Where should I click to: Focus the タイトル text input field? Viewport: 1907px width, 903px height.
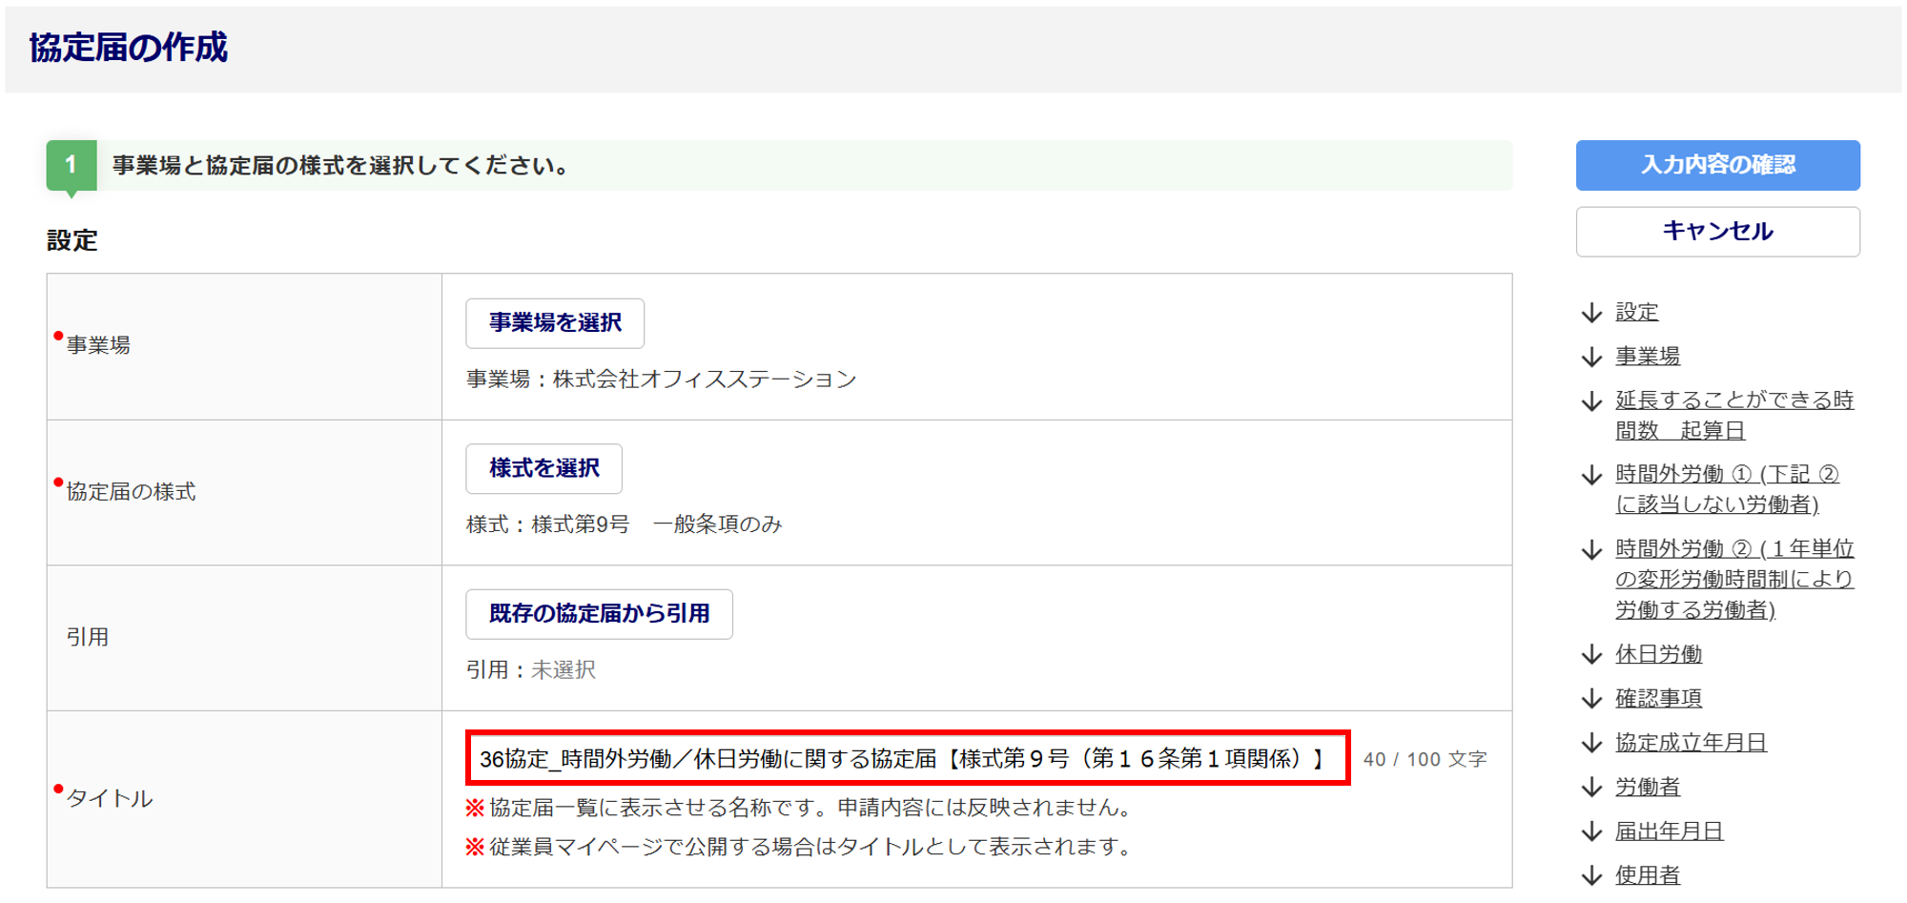(908, 759)
